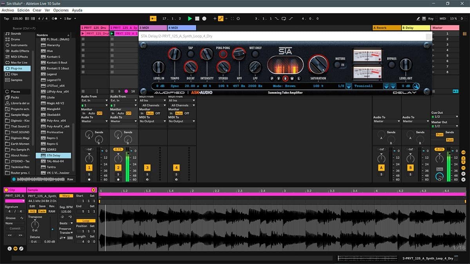Select the P mode button in STA Delay

[x=273, y=78]
